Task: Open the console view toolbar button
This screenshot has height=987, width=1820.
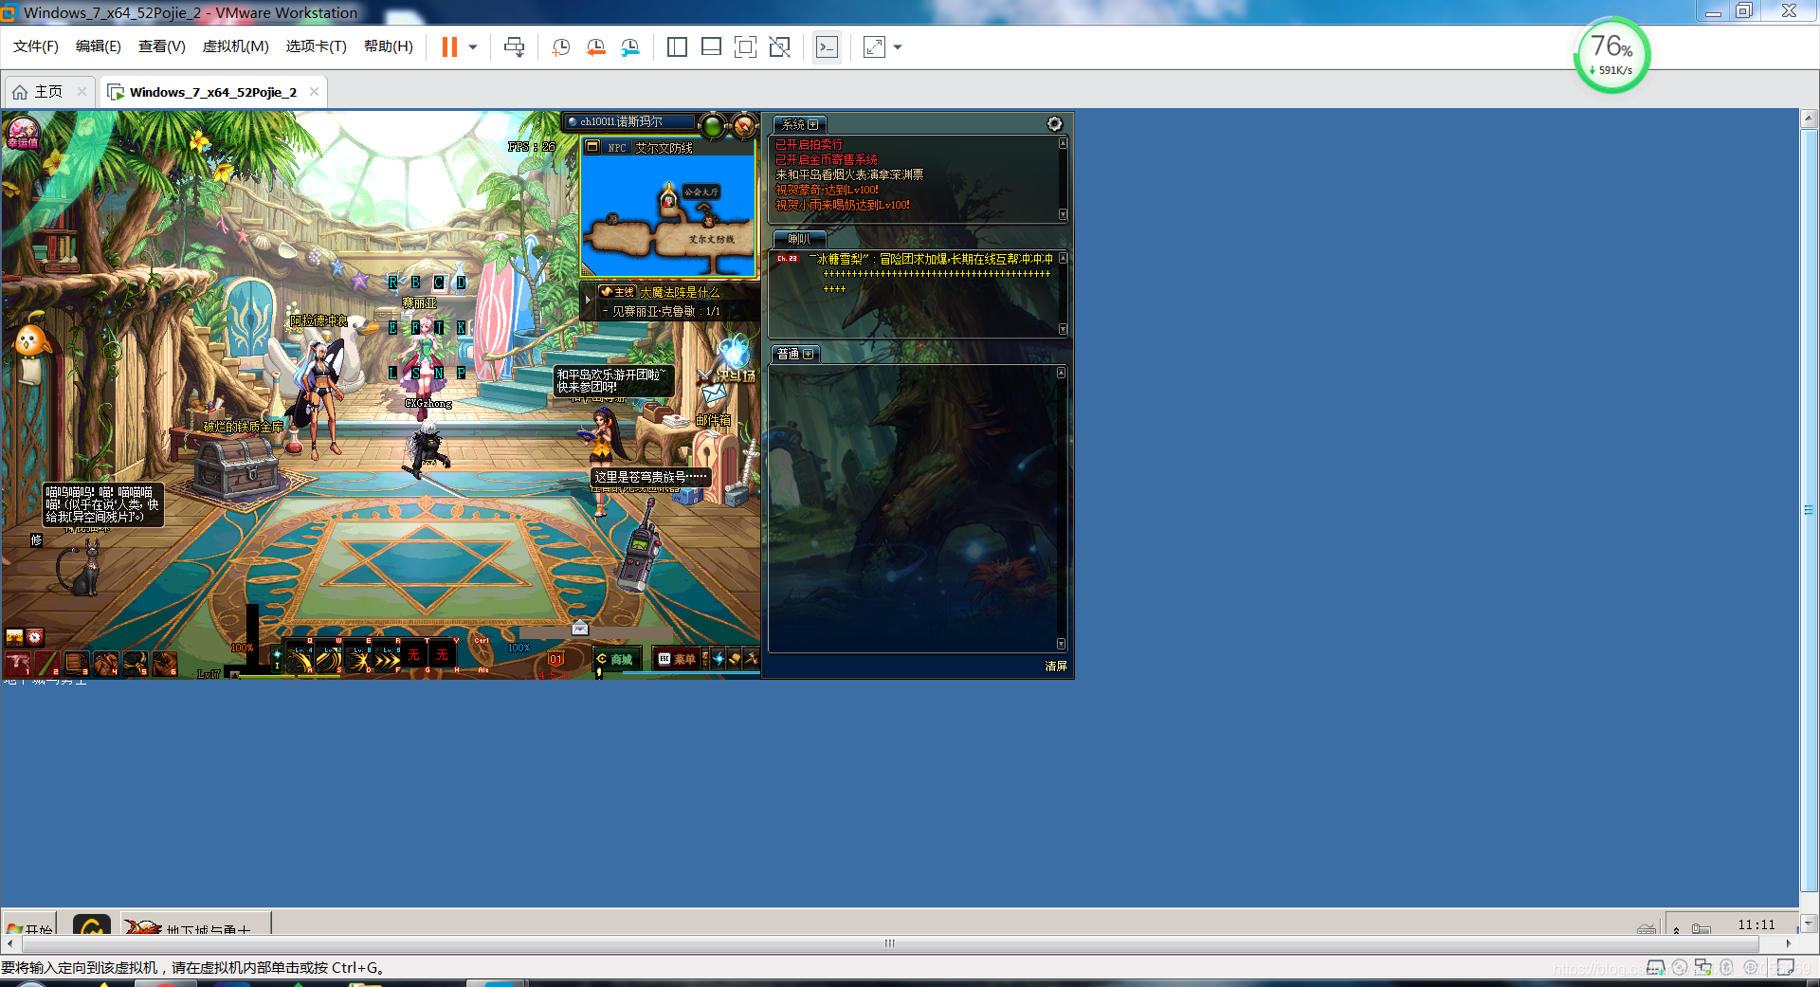Action: [x=827, y=47]
